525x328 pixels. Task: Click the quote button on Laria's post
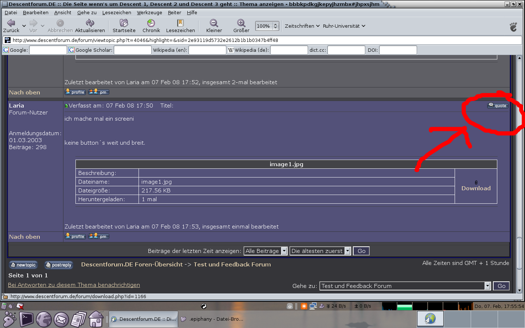(x=498, y=106)
